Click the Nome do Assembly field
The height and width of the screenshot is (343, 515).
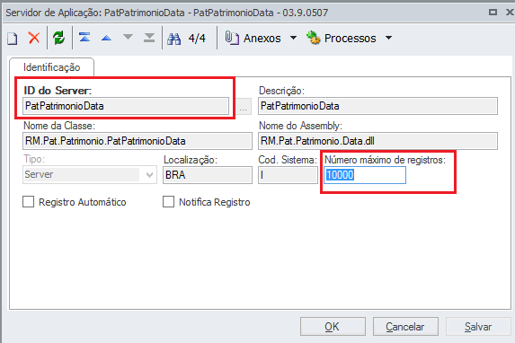[377, 141]
